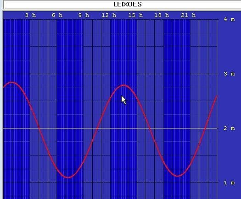This screenshot has width=241, height=199.
Task: Click the 3 h time label
Action: pyautogui.click(x=30, y=15)
